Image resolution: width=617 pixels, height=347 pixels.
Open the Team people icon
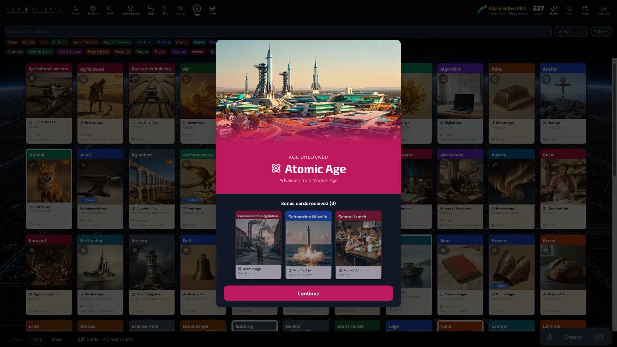585,10
